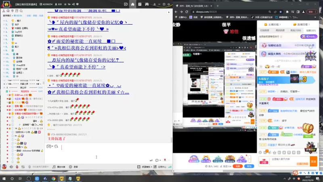
Task: Open Chrome extensions puzzle icon
Action: pyautogui.click(x=287, y=12)
